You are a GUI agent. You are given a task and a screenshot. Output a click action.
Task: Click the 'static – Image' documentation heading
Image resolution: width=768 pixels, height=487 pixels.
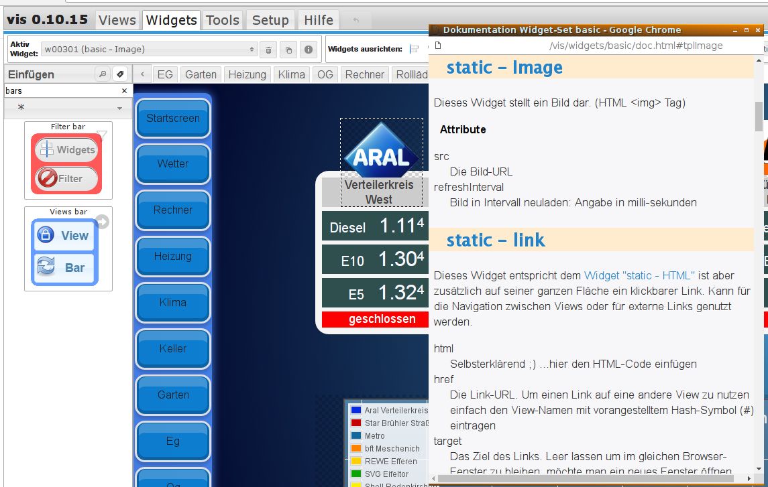(504, 68)
